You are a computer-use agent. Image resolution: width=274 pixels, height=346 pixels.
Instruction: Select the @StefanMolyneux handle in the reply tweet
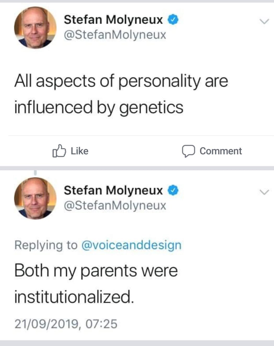(115, 205)
